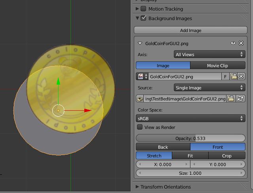Click the Add Image button
Image resolution: width=253 pixels, height=193 pixels.
[190, 30]
